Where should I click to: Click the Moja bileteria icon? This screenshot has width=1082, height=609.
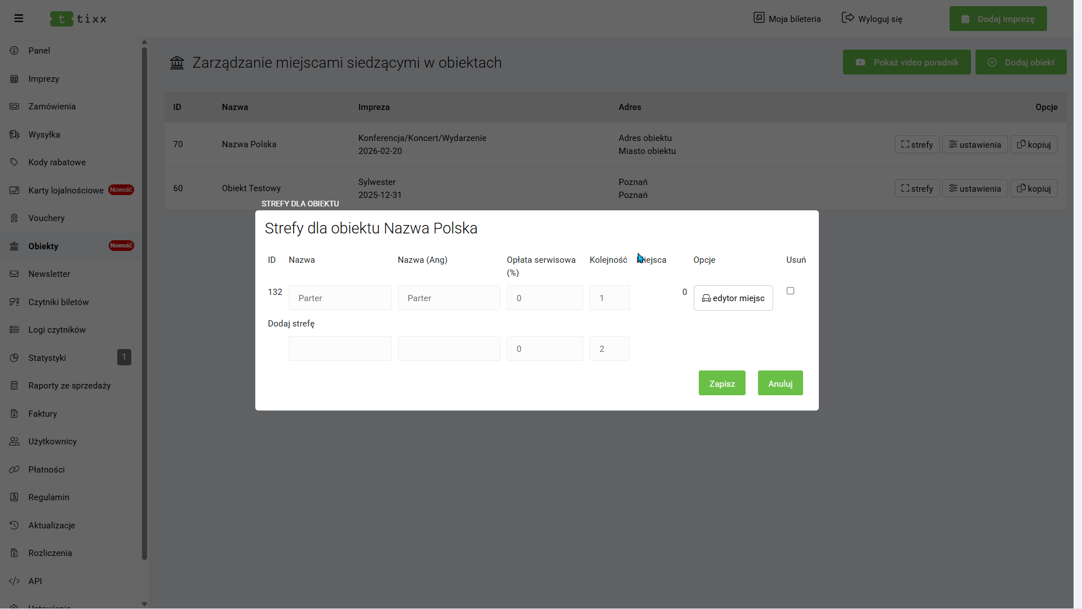[759, 18]
